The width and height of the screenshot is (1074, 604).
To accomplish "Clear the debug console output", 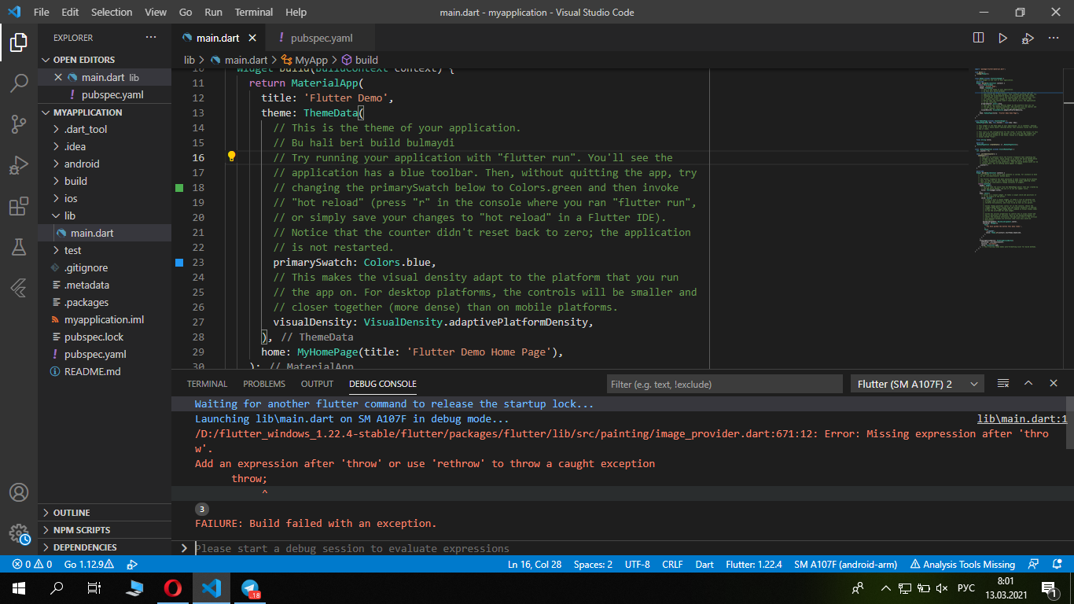I will (1003, 384).
